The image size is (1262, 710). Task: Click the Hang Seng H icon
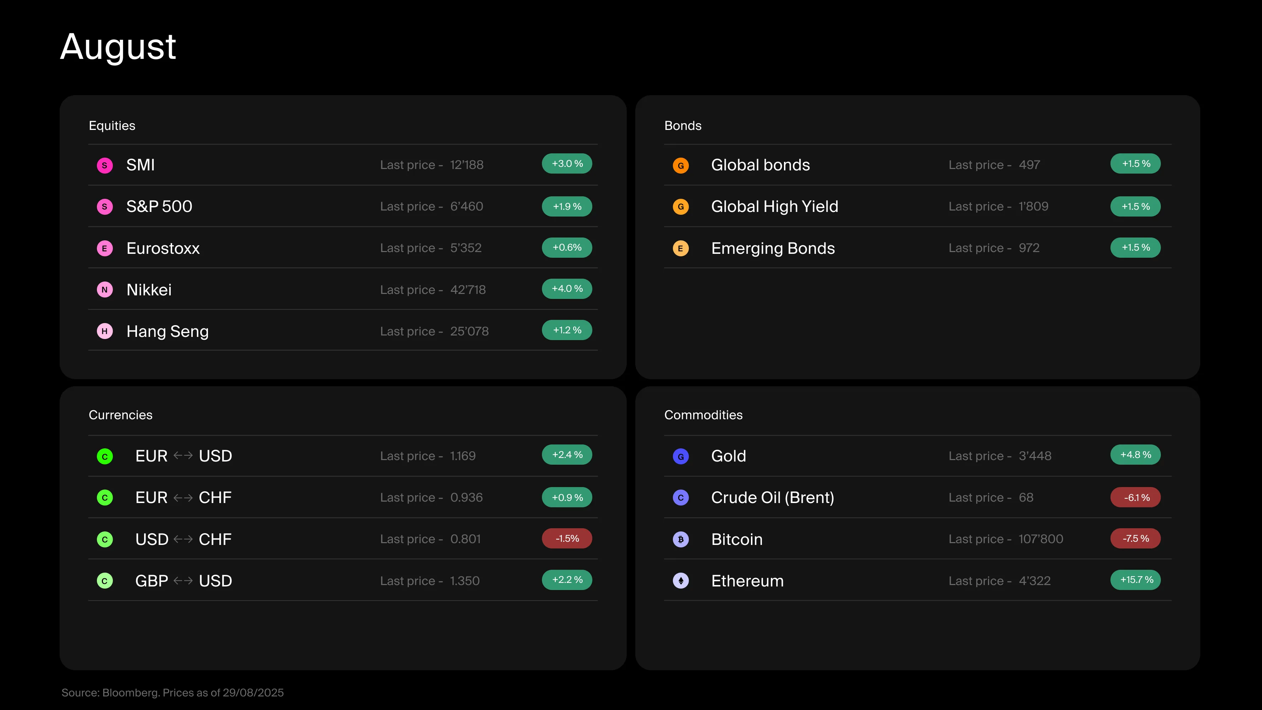tap(104, 331)
